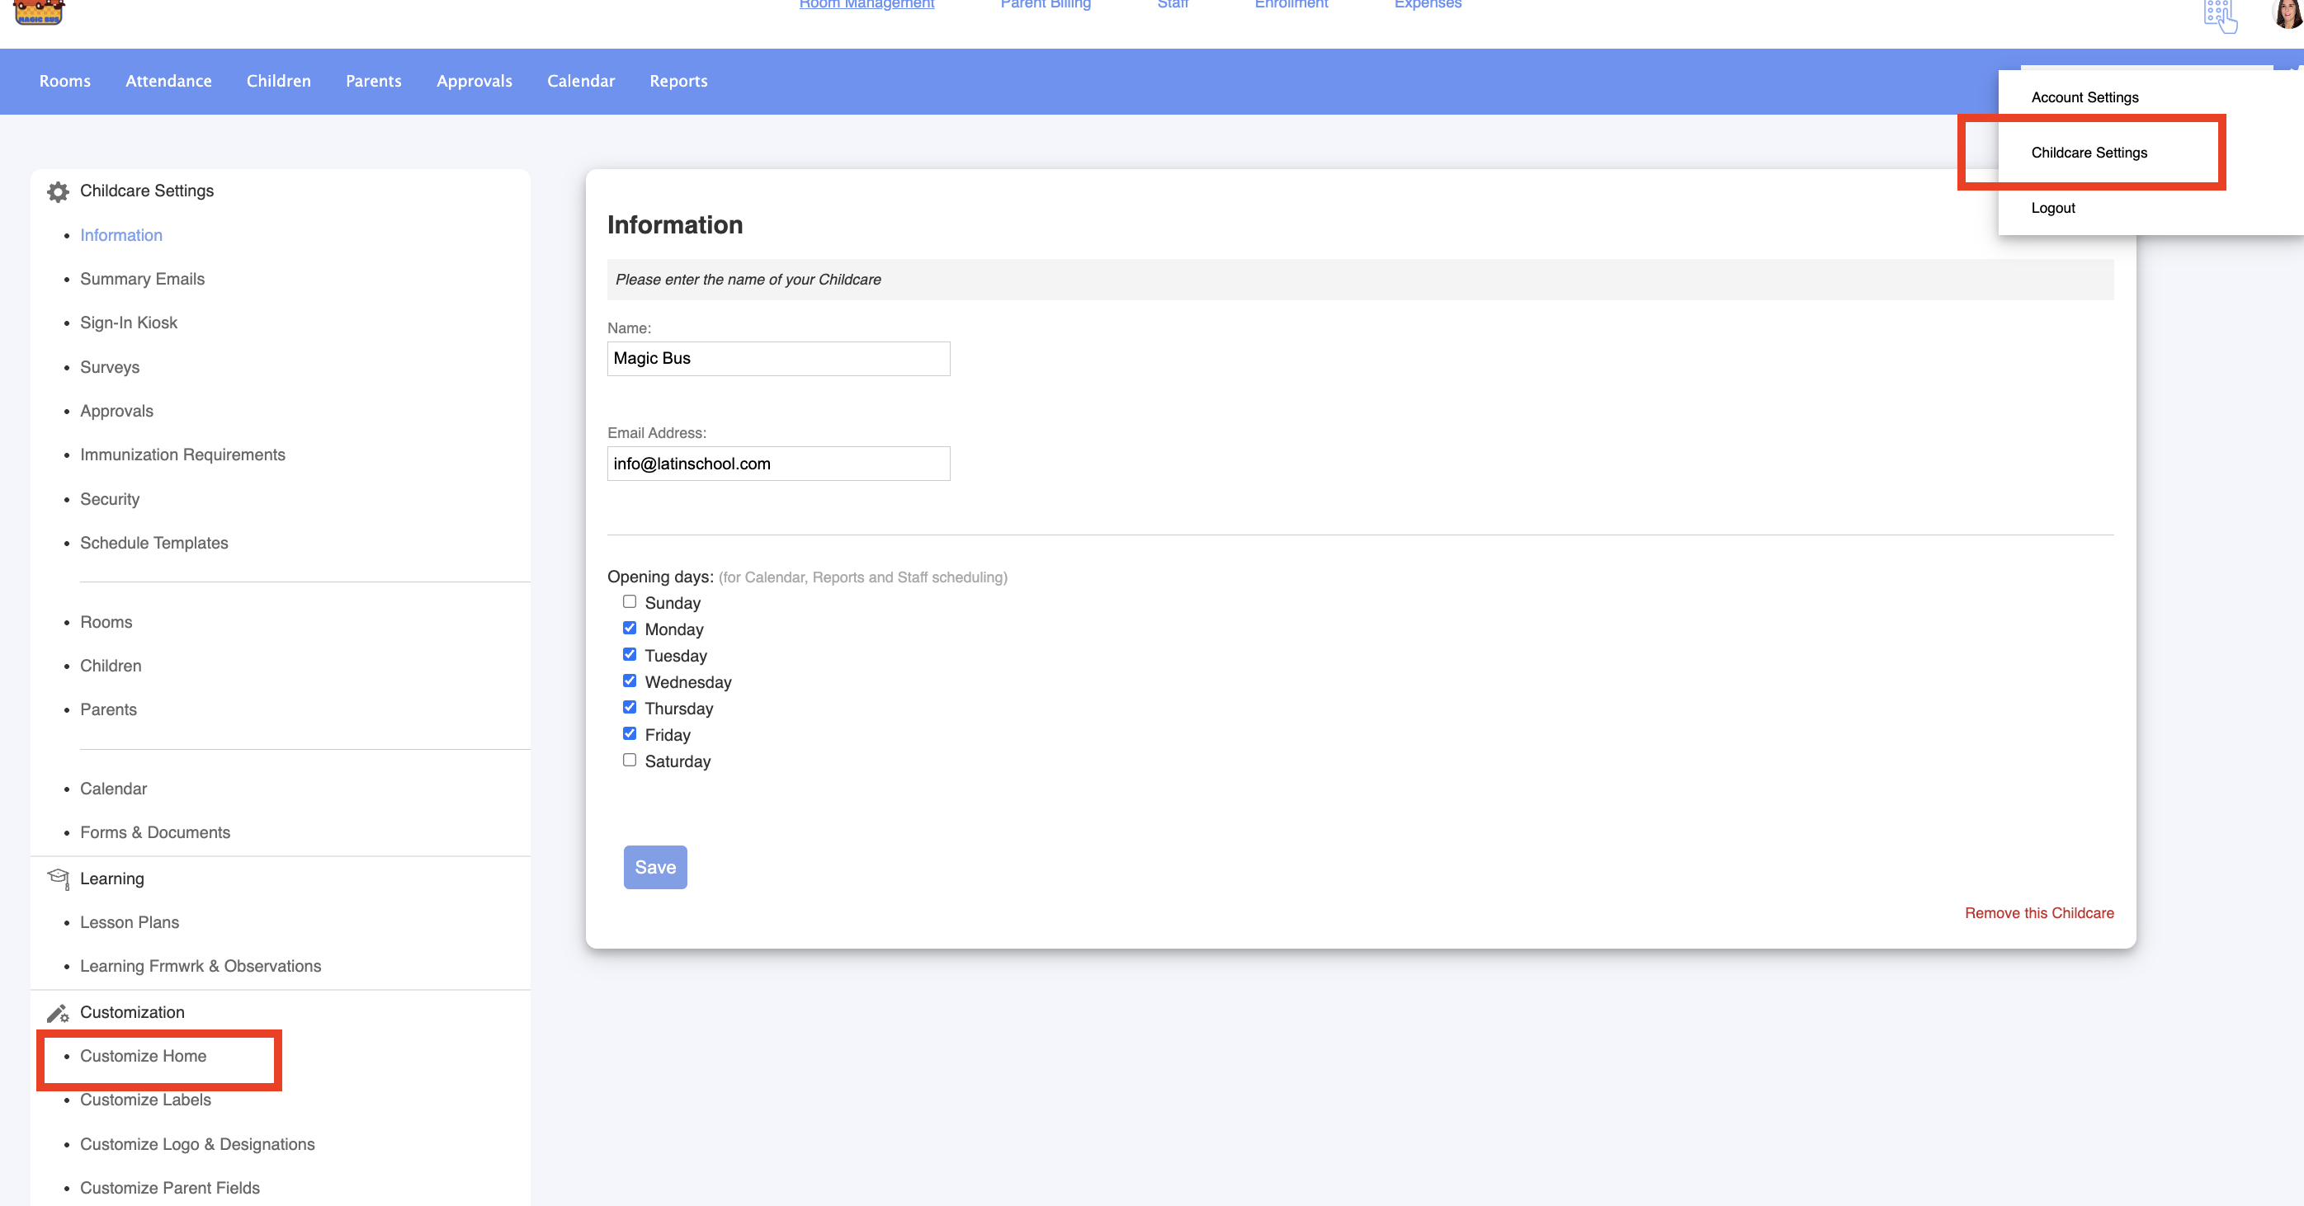Enable the Sunday opening day checkbox
The image size is (2304, 1206).
pos(630,601)
